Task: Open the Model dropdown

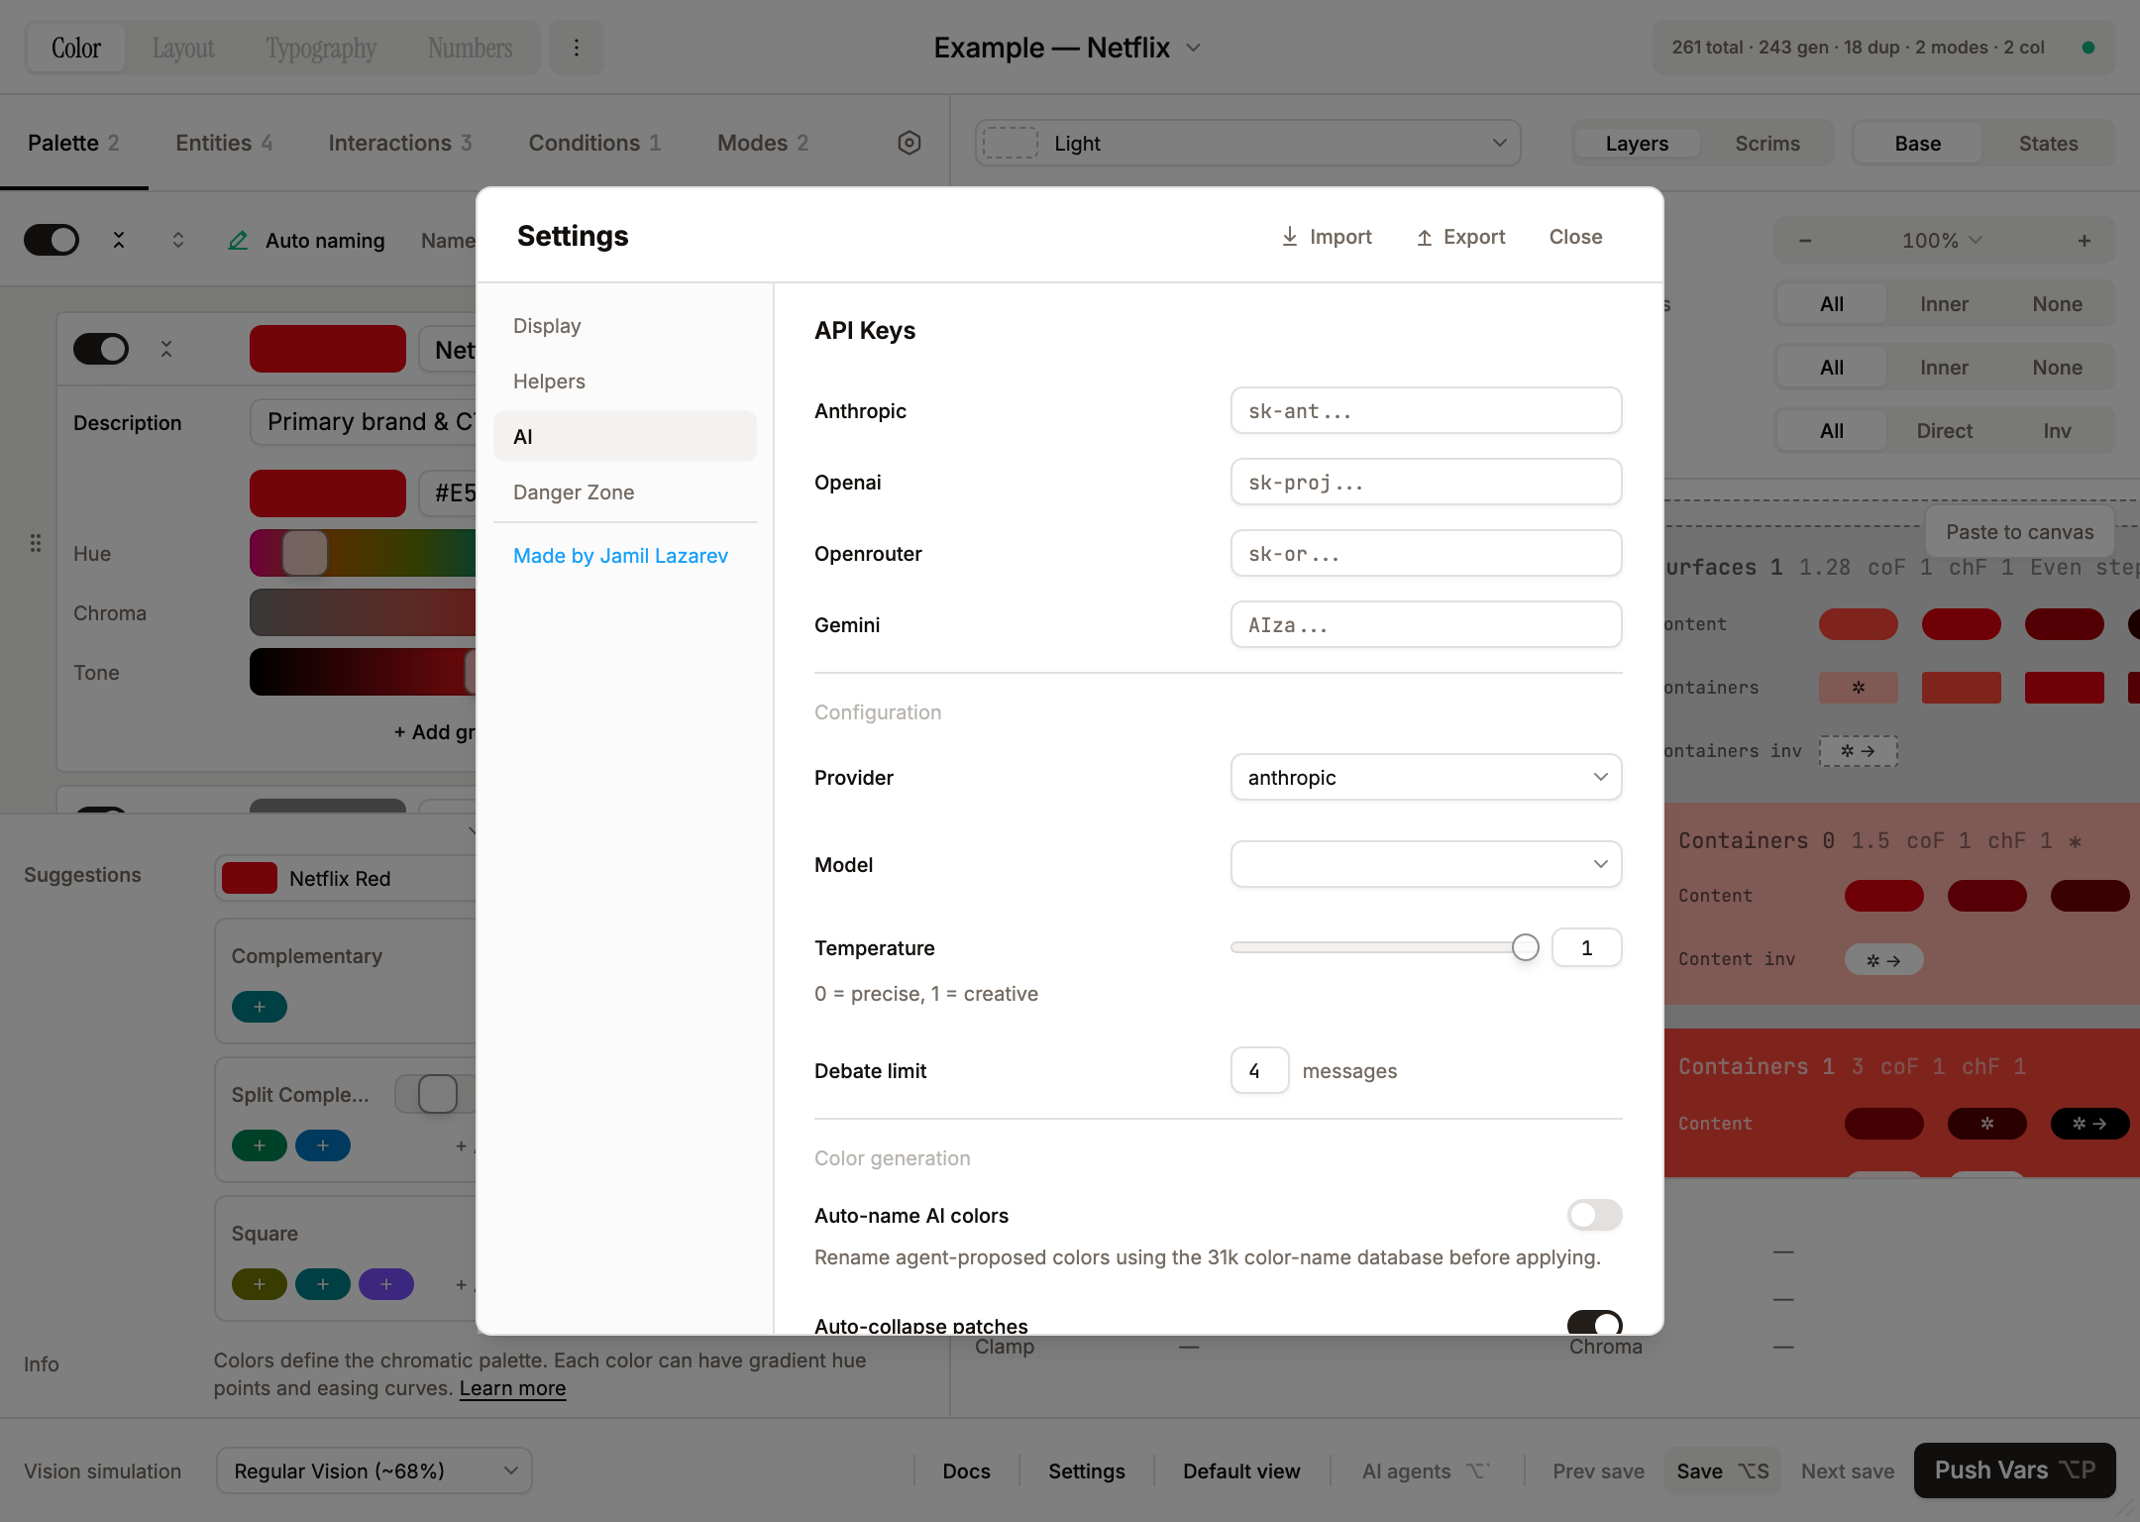Action: [1426, 864]
